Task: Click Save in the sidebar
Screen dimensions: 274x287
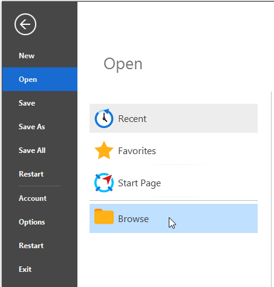Action: click(x=40, y=103)
